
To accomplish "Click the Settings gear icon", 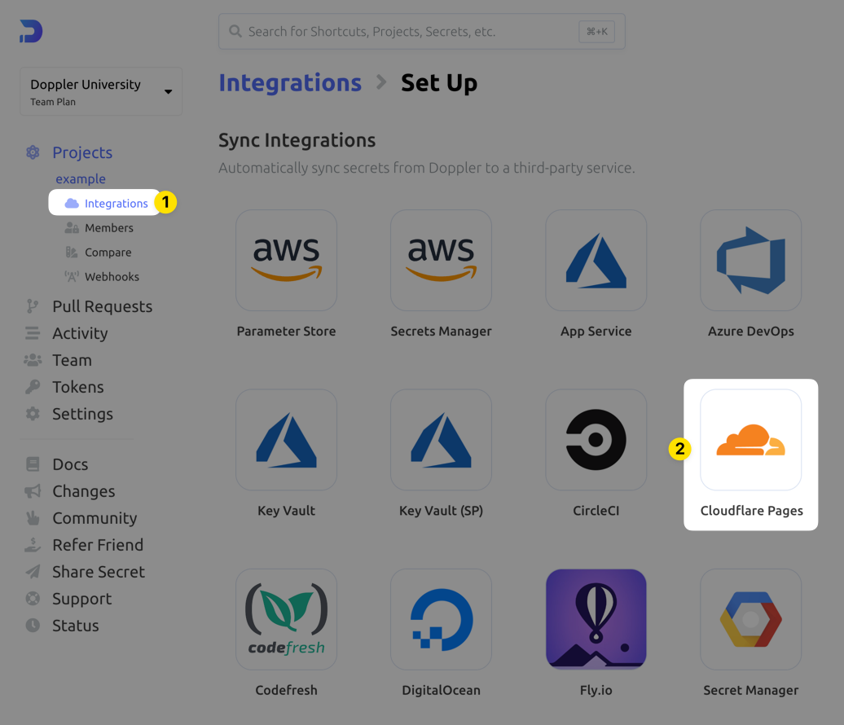I will (33, 414).
